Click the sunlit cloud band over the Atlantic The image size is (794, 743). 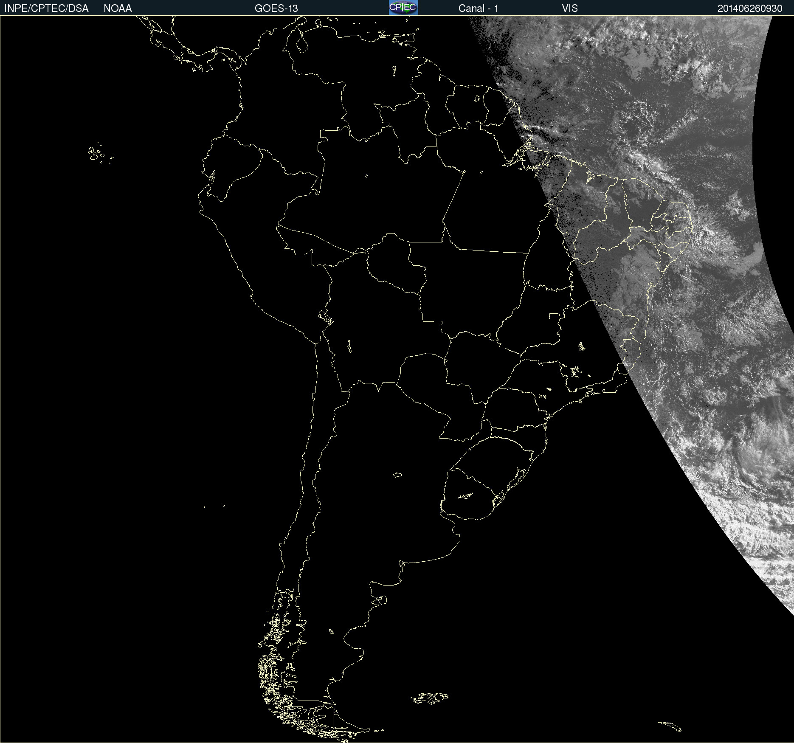[x=658, y=170]
